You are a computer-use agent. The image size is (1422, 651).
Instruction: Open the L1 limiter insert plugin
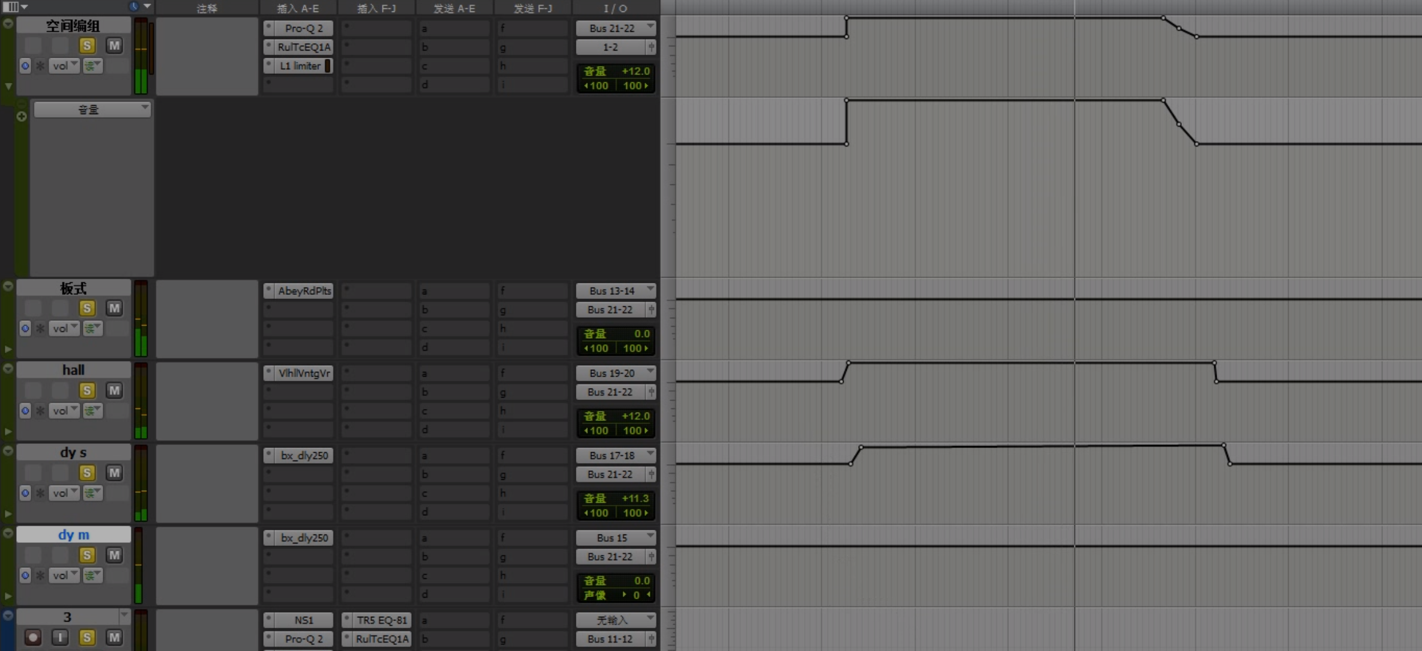[x=300, y=65]
